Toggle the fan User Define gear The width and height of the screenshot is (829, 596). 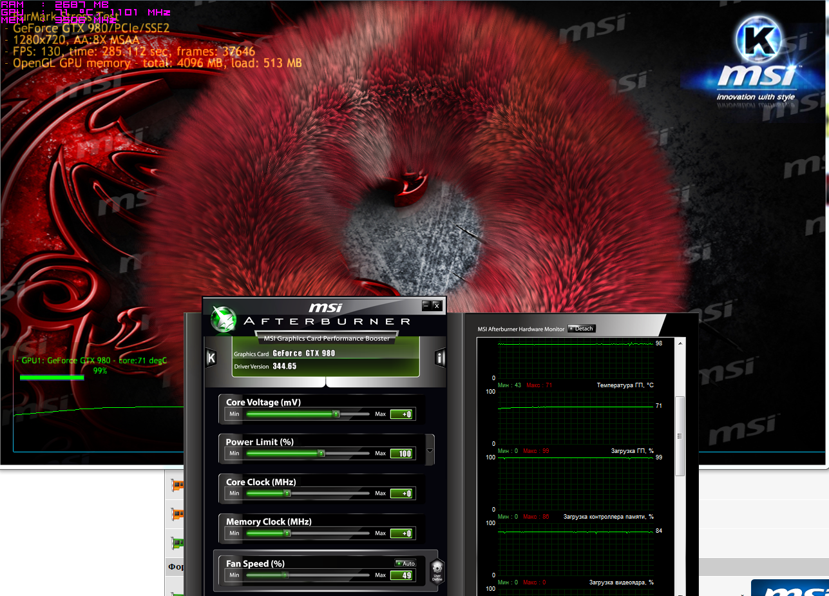click(437, 571)
